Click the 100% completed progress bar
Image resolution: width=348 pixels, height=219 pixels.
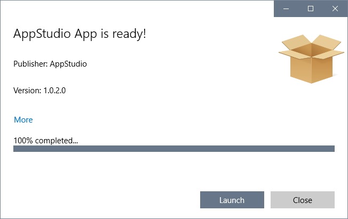click(x=174, y=149)
